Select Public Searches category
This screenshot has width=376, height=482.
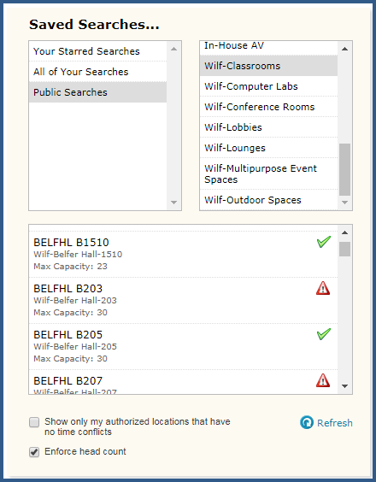click(97, 92)
